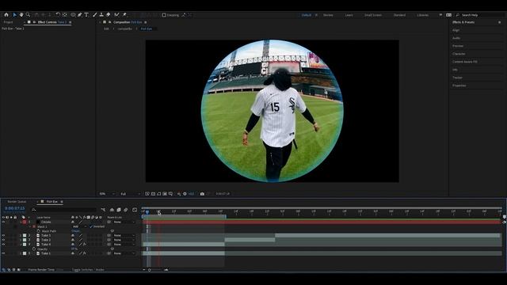Screen dimensions: 507x285
Task: Switch to Learn workspace
Action: 349,15
